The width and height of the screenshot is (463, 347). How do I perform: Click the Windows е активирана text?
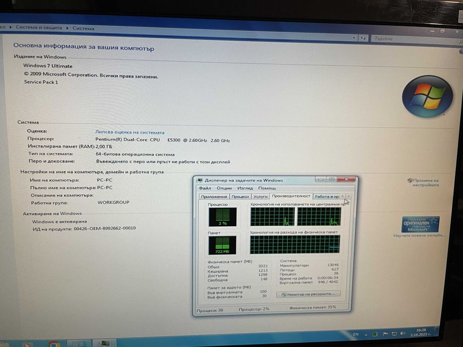point(60,221)
